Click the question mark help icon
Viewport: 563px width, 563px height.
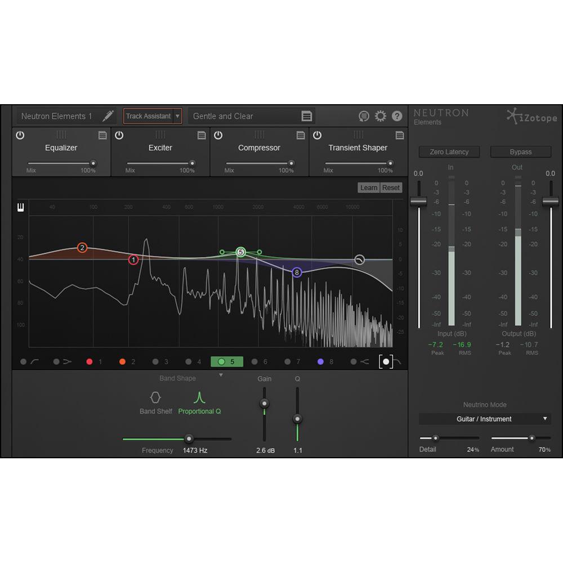pyautogui.click(x=396, y=116)
